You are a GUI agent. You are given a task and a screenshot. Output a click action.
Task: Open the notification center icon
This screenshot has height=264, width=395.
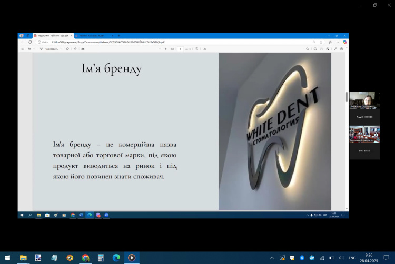(x=386, y=258)
